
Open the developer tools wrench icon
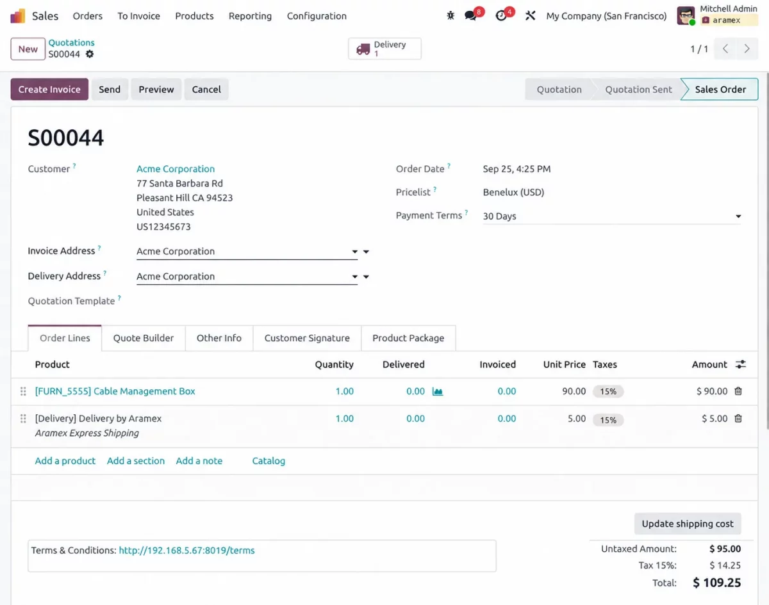530,16
